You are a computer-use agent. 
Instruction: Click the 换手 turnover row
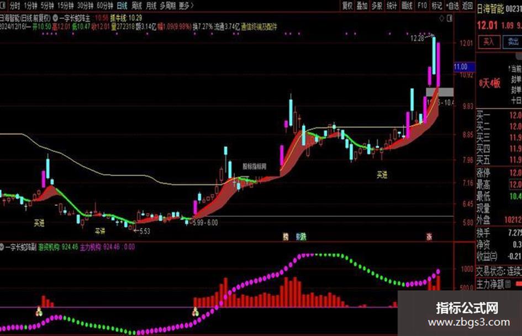click(499, 233)
